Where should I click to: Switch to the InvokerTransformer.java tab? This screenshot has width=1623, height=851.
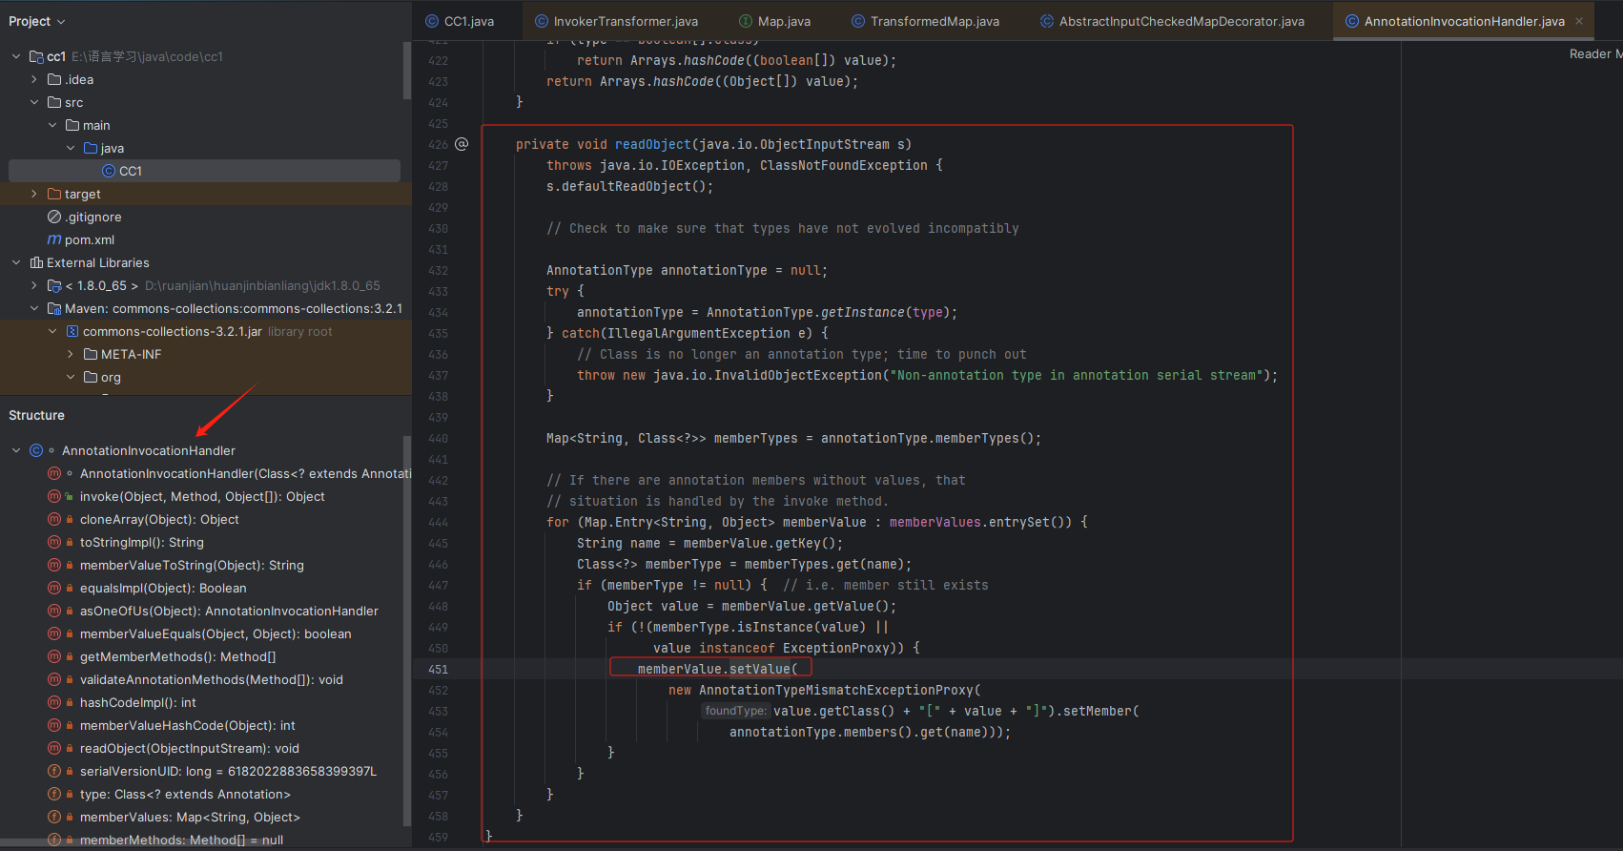click(x=626, y=21)
